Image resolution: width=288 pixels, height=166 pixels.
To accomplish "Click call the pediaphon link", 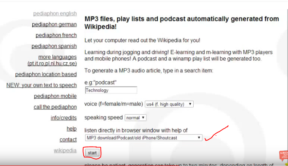I will click(x=55, y=107).
